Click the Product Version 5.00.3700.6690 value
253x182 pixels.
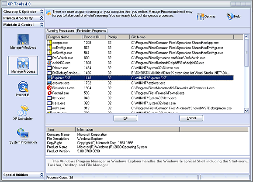[88, 151]
